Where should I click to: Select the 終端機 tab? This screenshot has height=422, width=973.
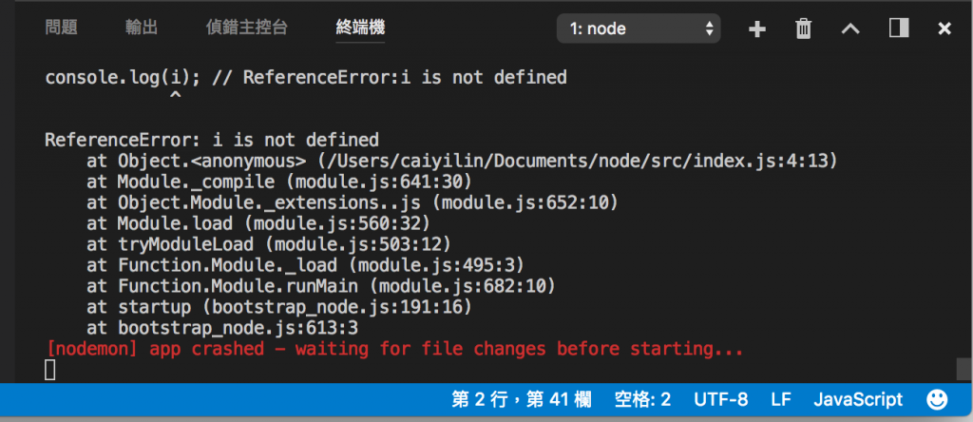tap(360, 28)
